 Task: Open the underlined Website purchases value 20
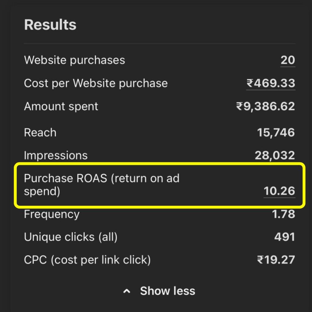point(288,60)
